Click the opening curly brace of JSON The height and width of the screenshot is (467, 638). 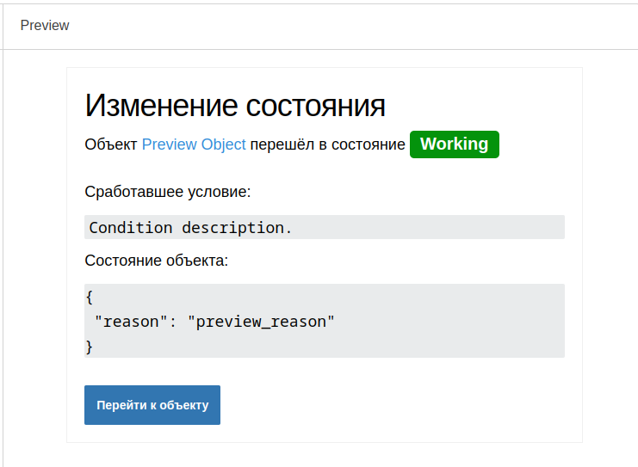[90, 297]
